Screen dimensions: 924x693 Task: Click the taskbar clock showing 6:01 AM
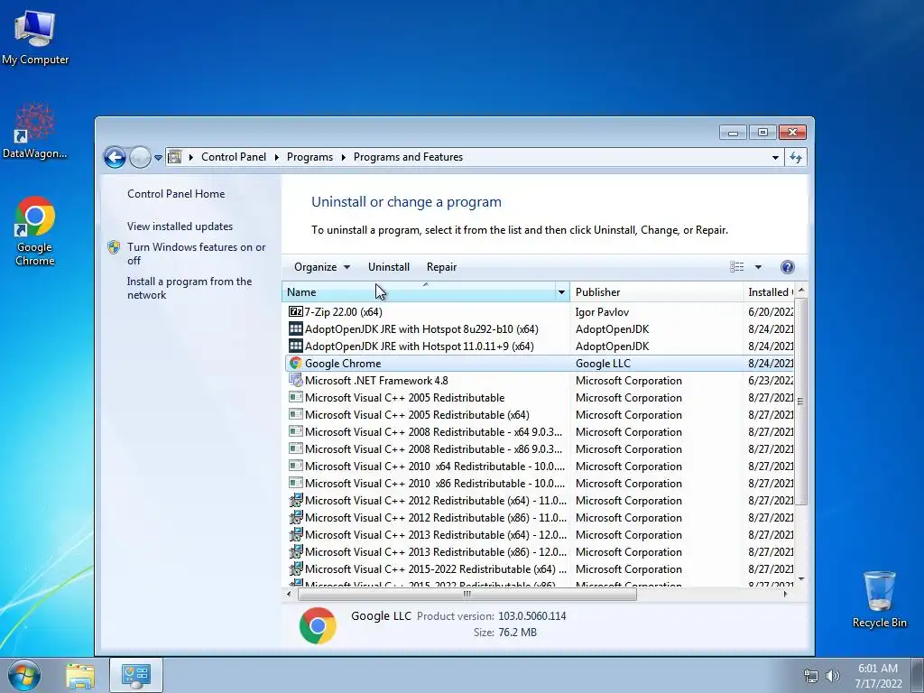878,676
